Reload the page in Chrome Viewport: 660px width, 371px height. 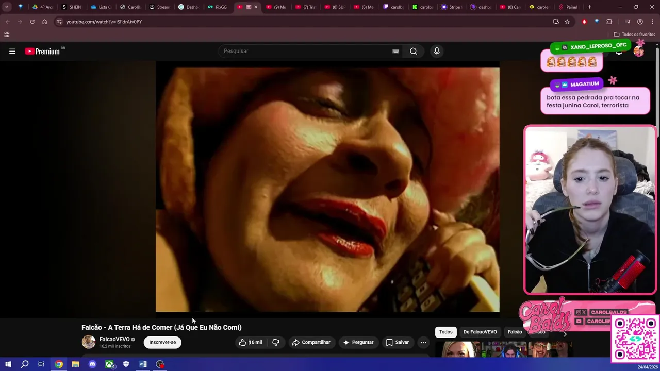32,22
